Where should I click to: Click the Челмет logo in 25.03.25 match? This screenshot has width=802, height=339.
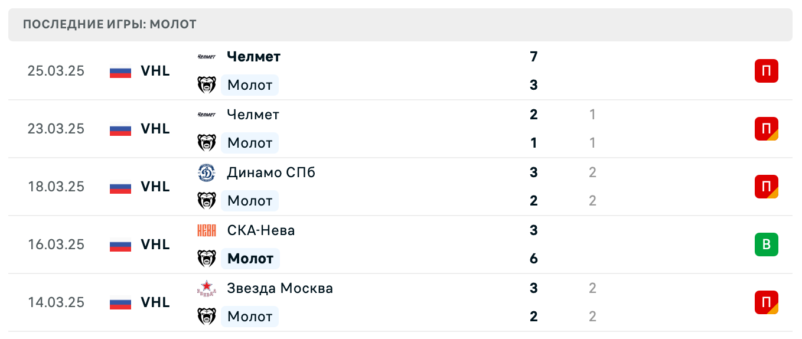206,57
